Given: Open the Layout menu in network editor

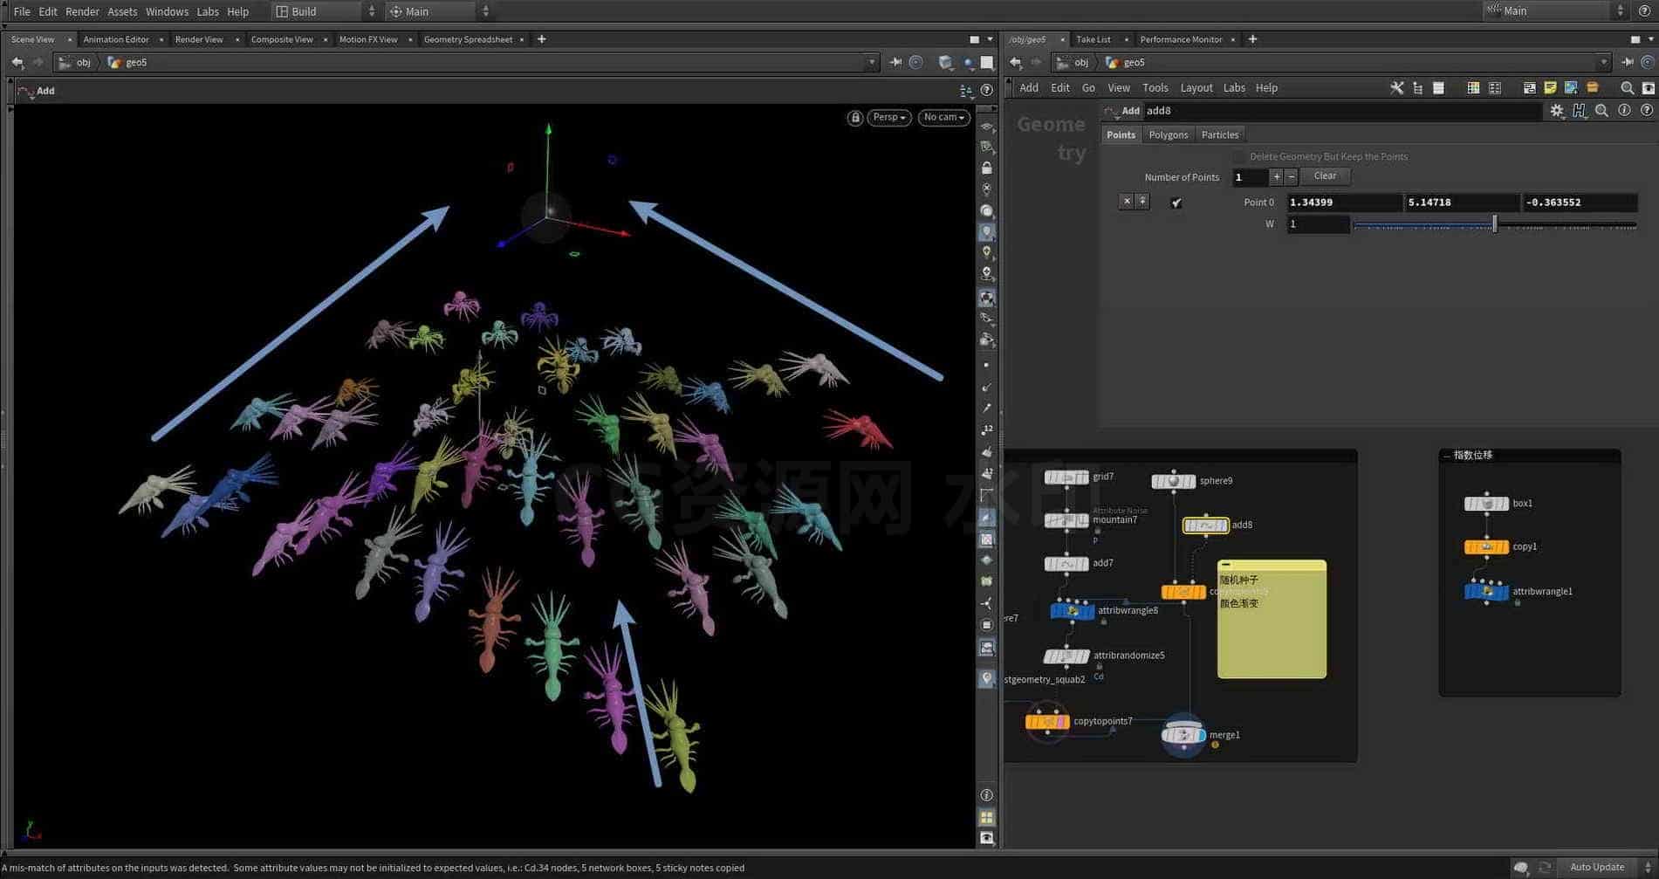Looking at the screenshot, I should pyautogui.click(x=1196, y=87).
